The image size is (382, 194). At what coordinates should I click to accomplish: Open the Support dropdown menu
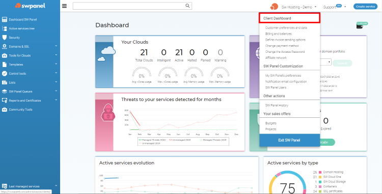pyautogui.click(x=335, y=7)
